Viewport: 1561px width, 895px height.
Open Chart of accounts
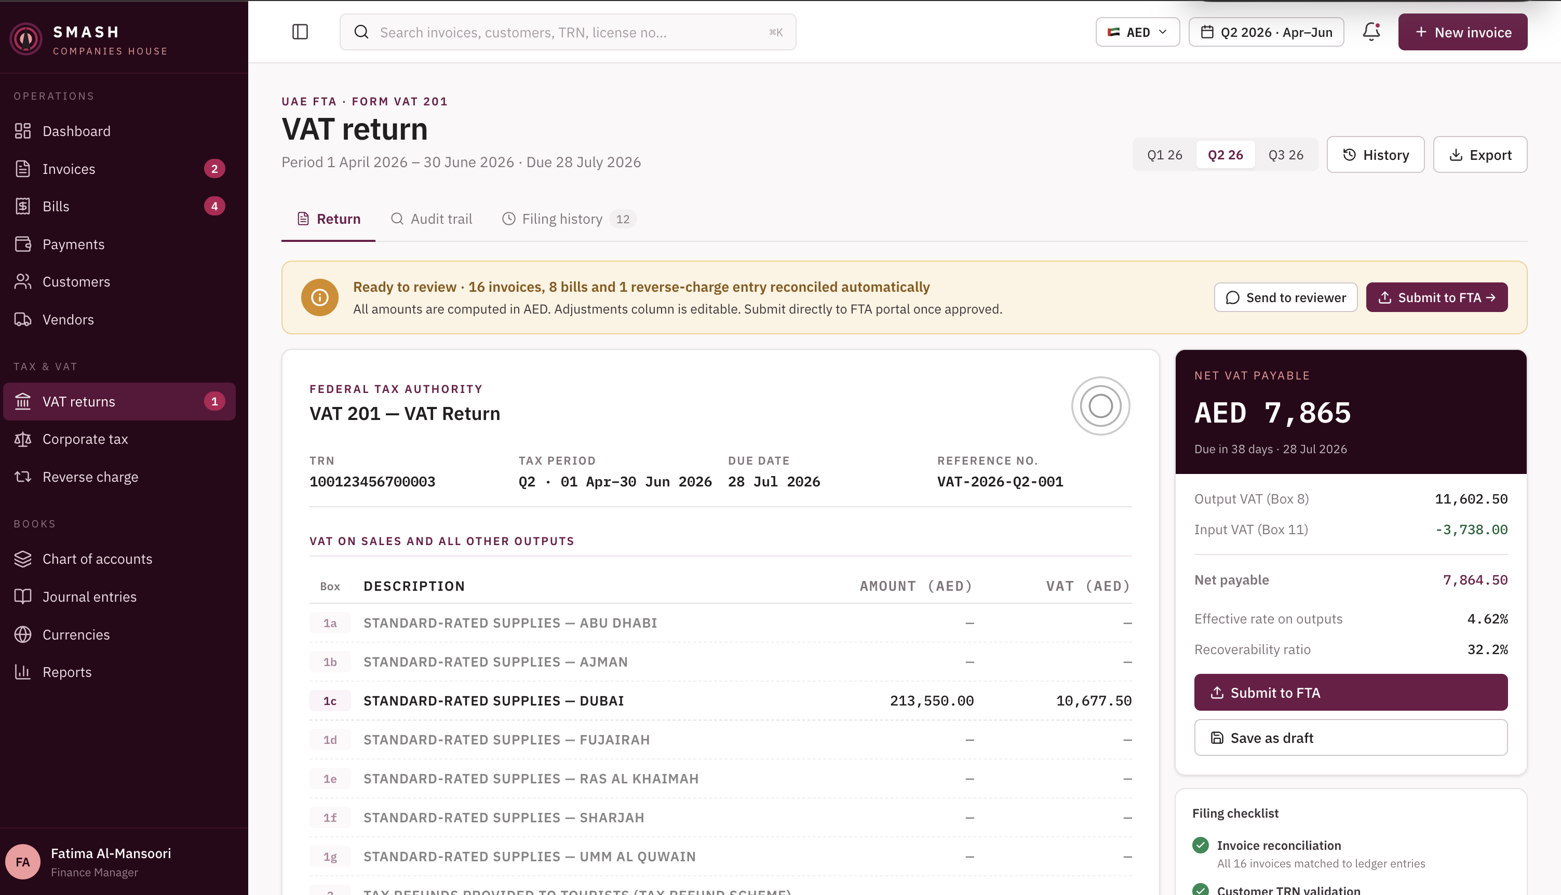[x=119, y=559]
